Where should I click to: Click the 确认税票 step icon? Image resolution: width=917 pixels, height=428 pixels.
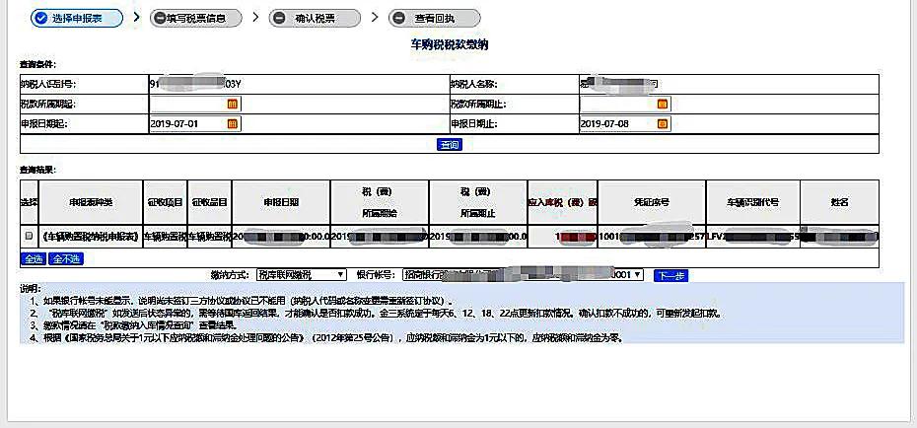[279, 18]
